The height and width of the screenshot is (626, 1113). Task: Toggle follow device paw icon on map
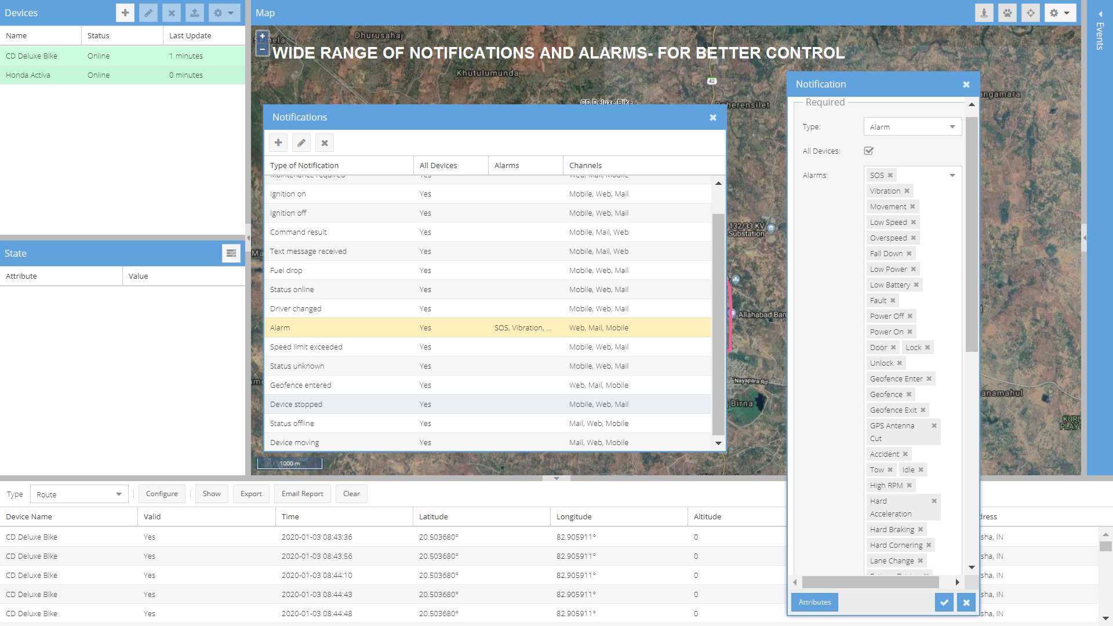pyautogui.click(x=1007, y=13)
